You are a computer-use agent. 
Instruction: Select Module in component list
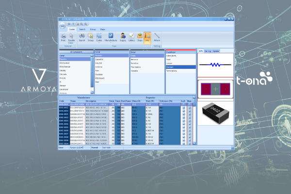coord(75,78)
